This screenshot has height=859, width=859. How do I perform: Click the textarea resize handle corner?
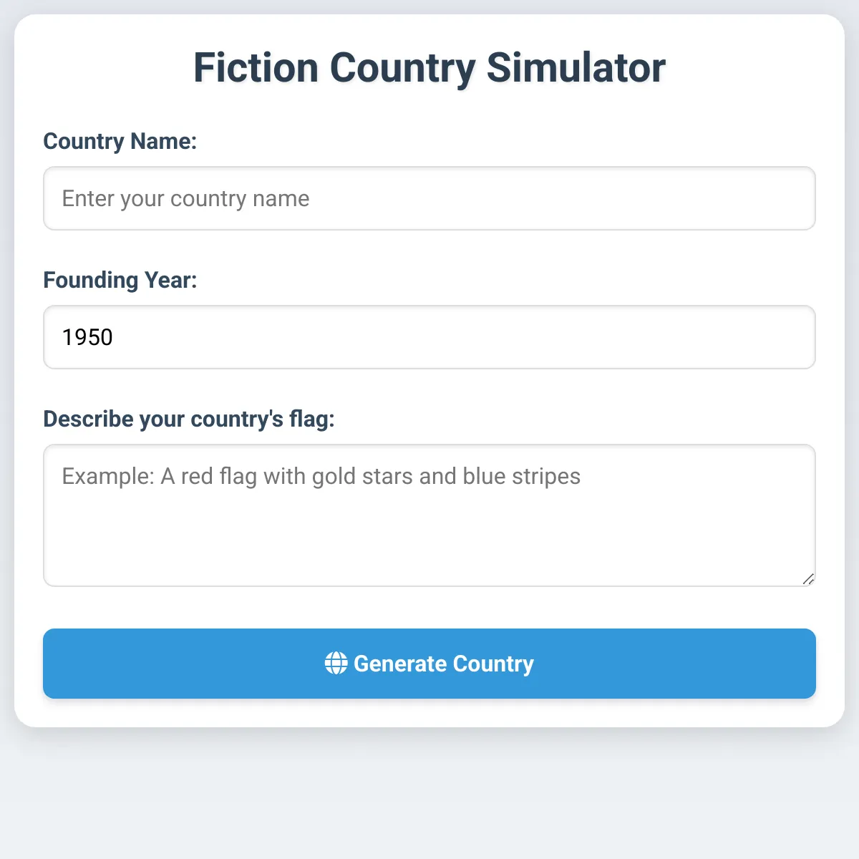(x=808, y=579)
